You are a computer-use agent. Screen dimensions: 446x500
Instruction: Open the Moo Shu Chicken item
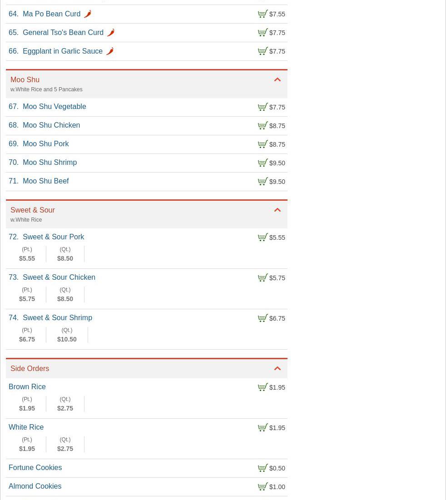pos(51,125)
